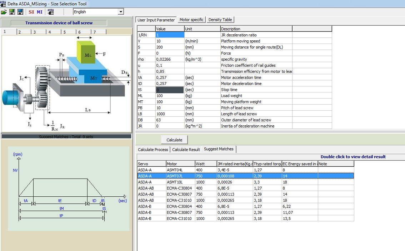Screen dimensions: 405x251
Task: Click the Note column header
Action: tap(336, 164)
